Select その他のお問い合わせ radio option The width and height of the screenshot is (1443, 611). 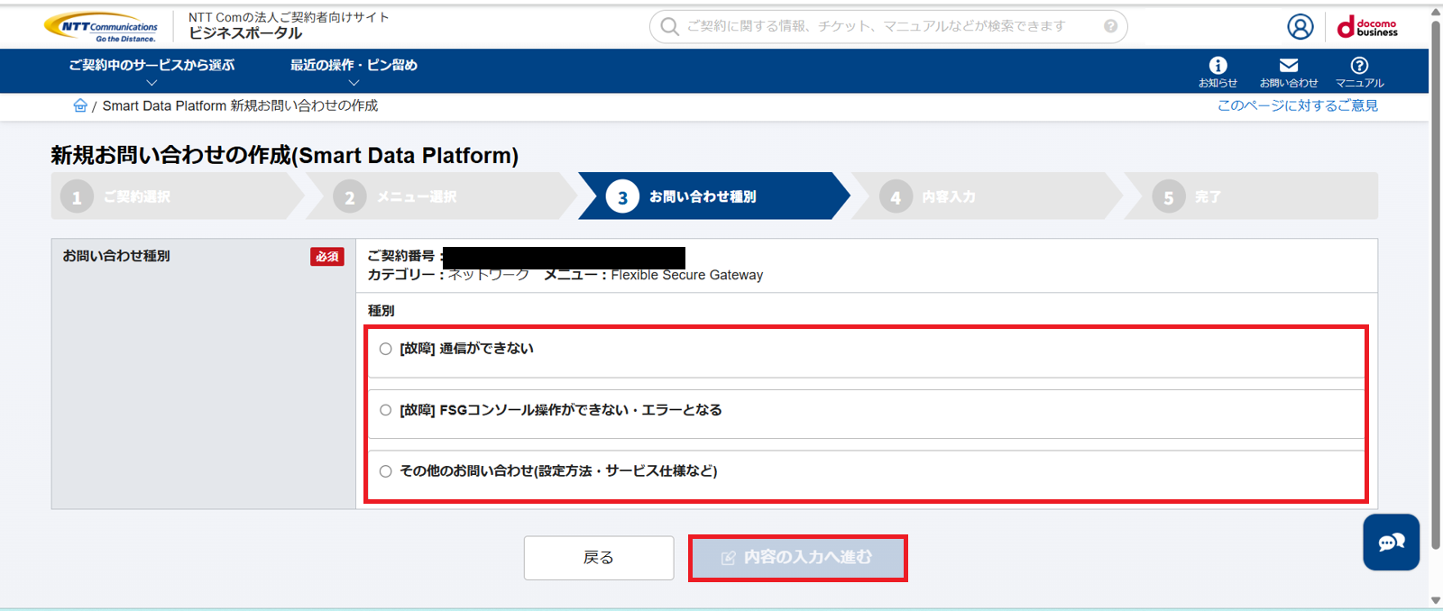[x=385, y=471]
